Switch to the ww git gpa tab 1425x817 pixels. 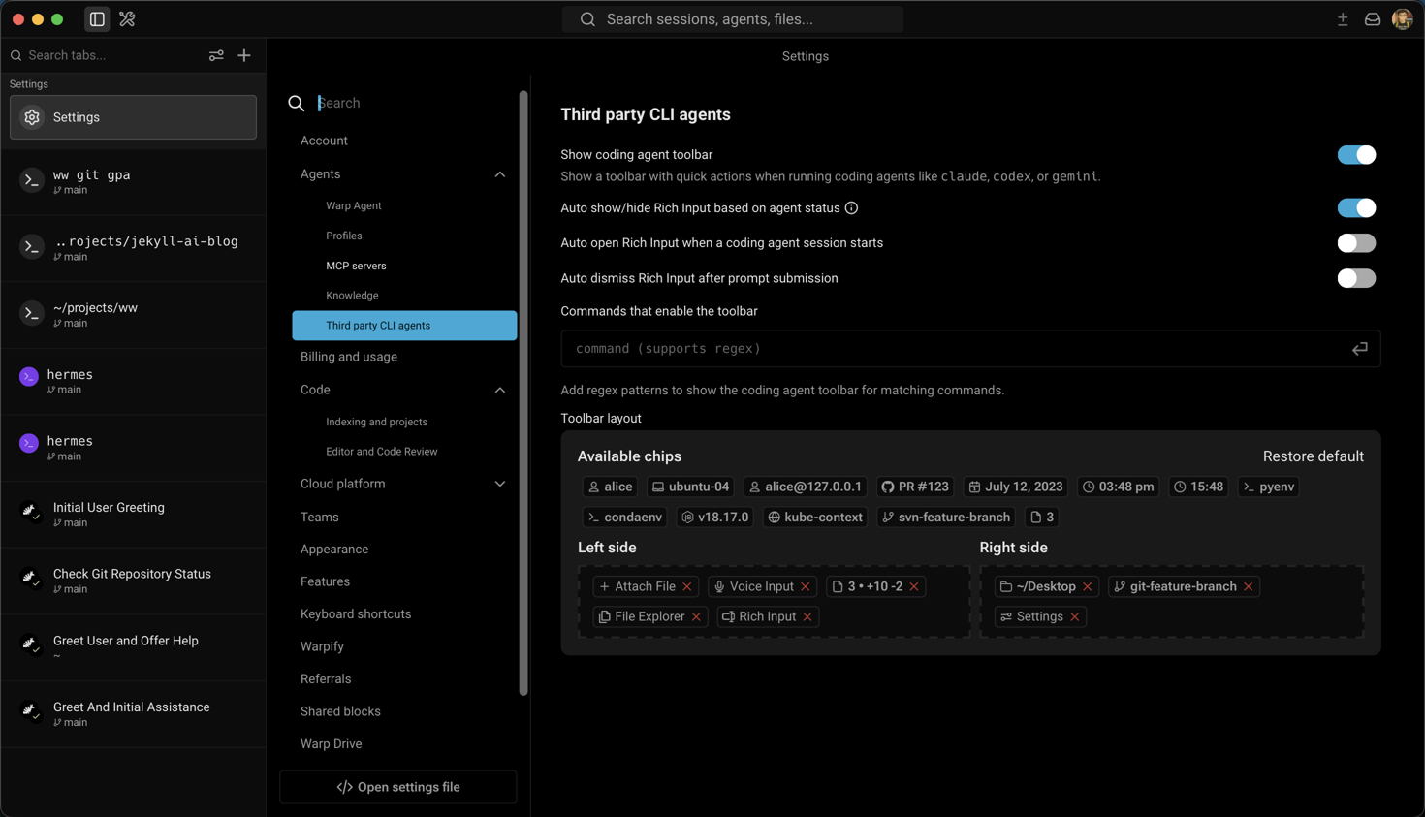click(133, 181)
